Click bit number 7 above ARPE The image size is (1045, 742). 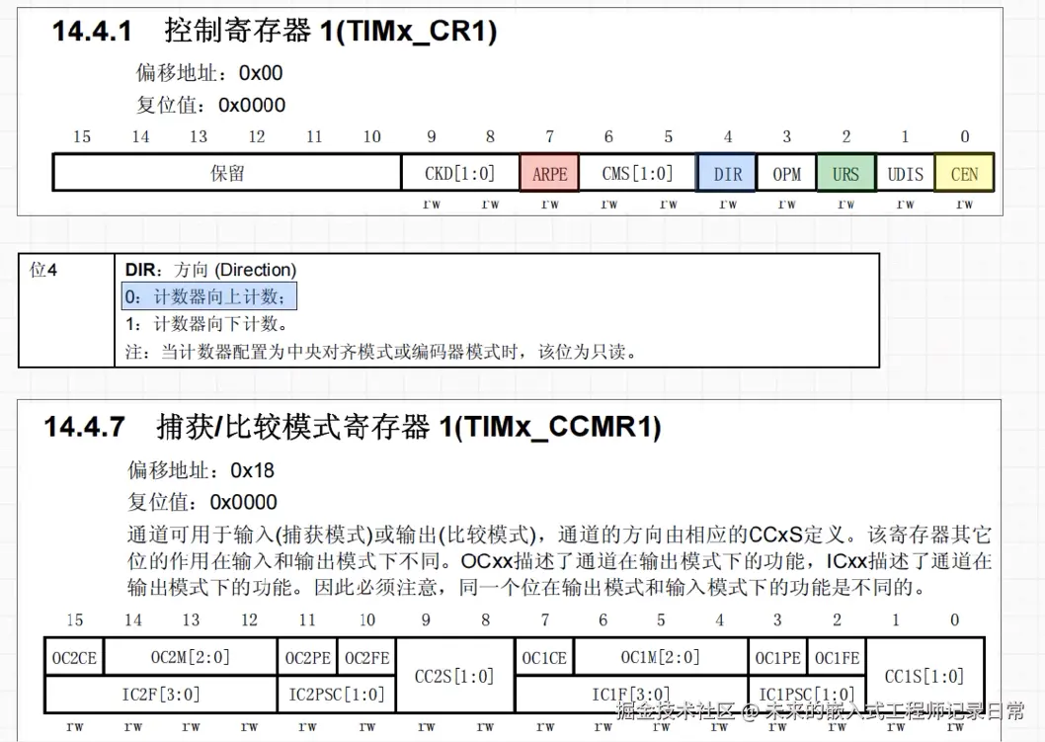click(550, 136)
